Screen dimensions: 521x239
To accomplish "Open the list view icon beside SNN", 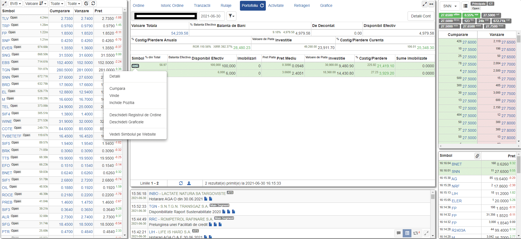I will pyautogui.click(x=465, y=6).
